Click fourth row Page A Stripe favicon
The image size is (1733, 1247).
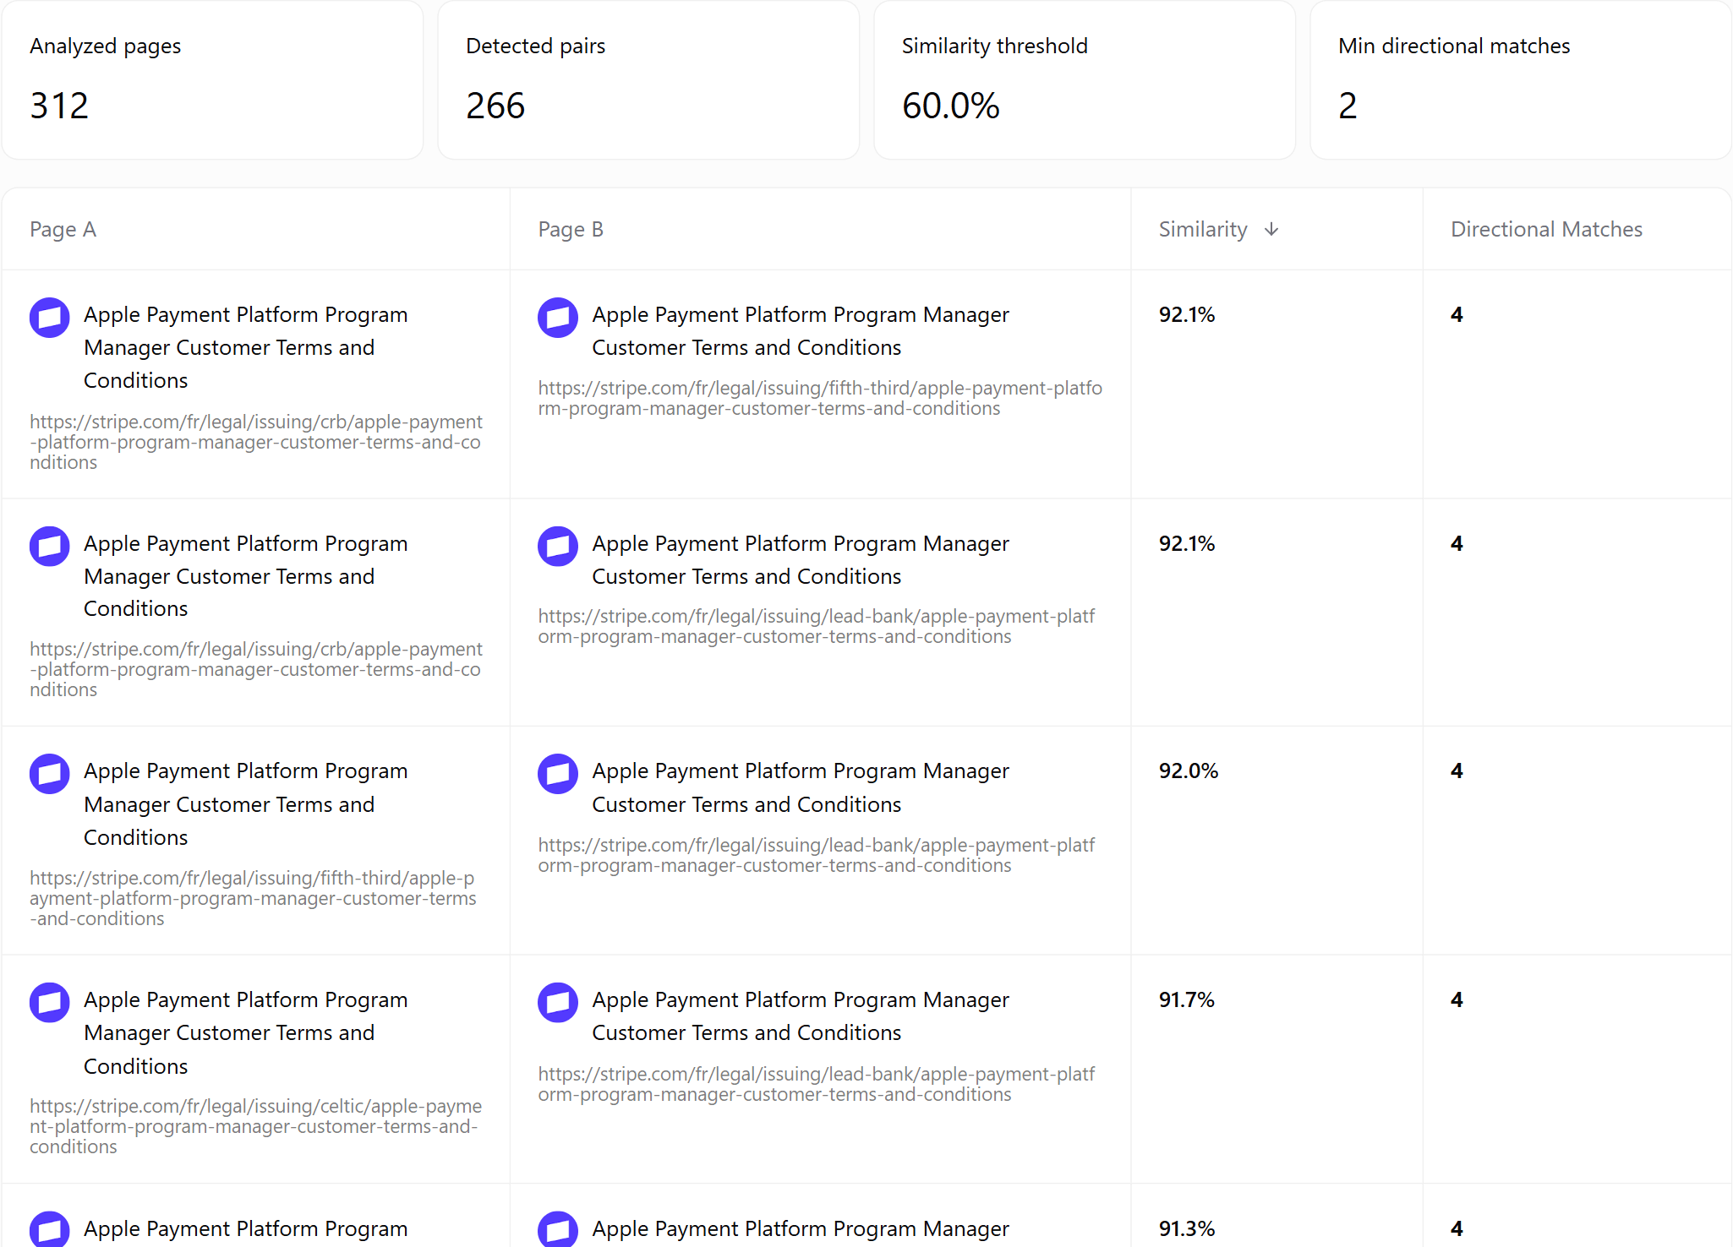[50, 1003]
